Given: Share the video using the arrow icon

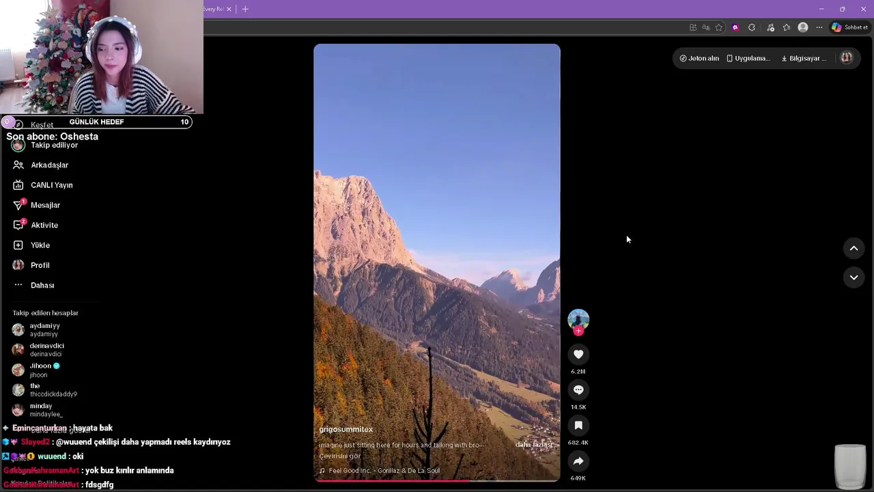Looking at the screenshot, I should [578, 461].
